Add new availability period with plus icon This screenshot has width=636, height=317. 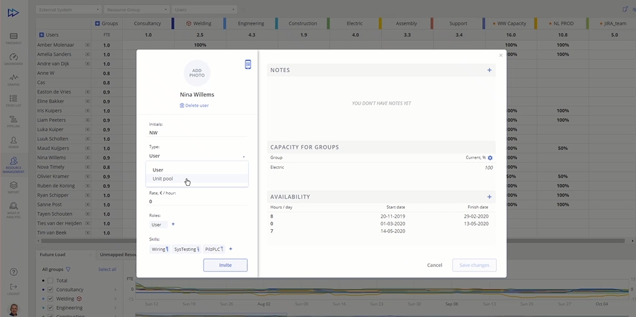coord(490,197)
